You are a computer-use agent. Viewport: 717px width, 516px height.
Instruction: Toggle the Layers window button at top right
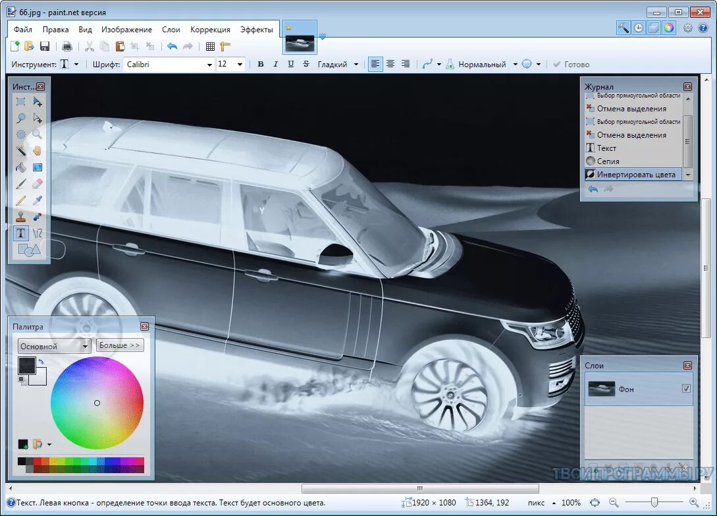pos(653,28)
